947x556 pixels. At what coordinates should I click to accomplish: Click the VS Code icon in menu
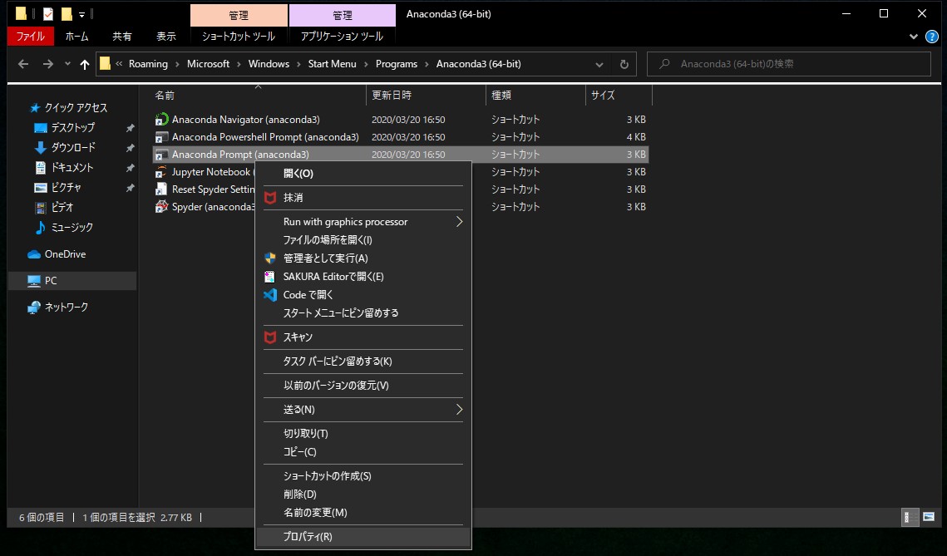[270, 295]
